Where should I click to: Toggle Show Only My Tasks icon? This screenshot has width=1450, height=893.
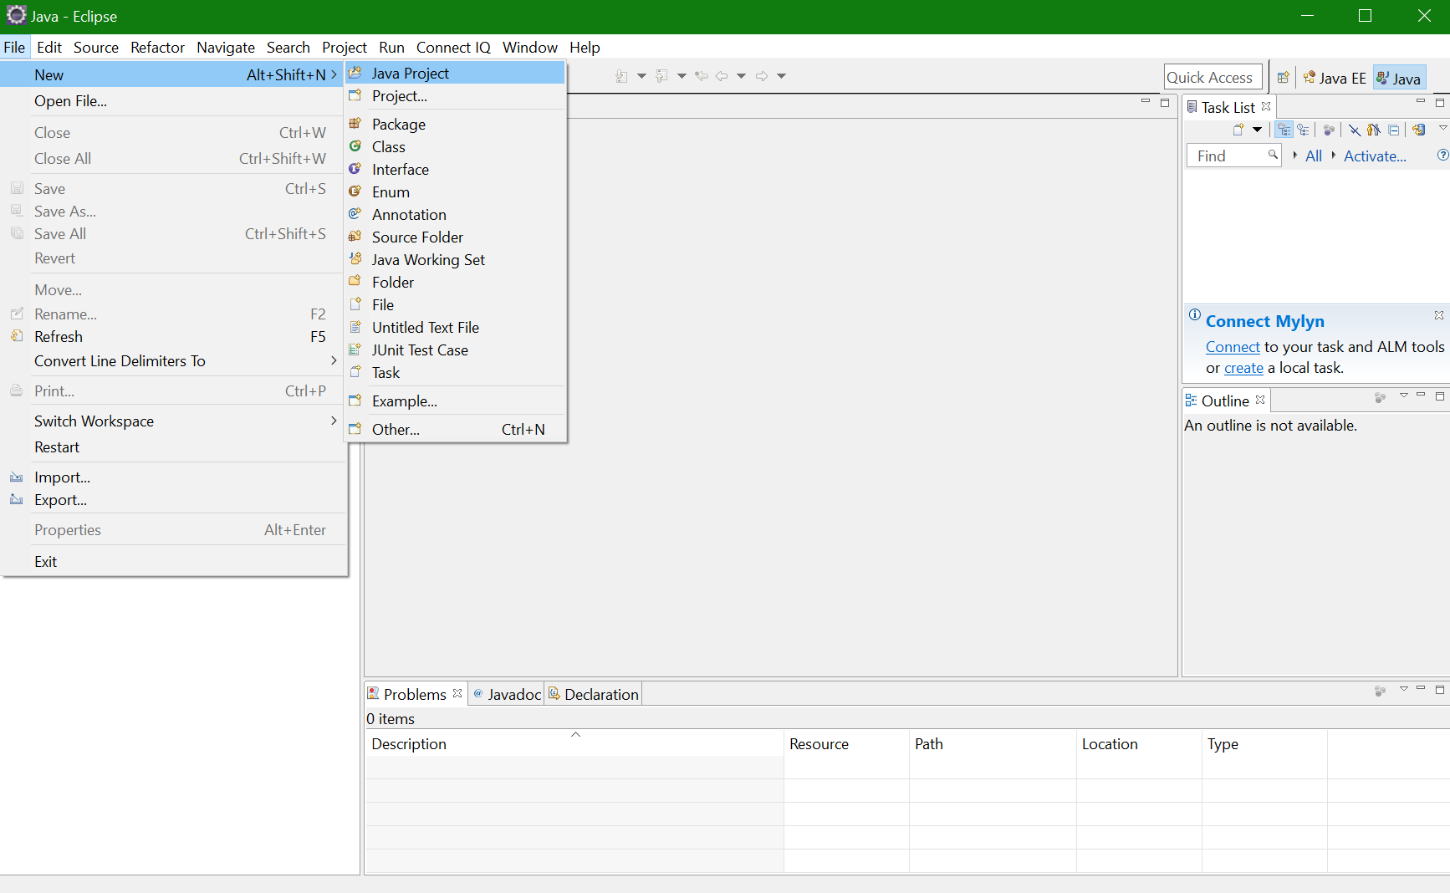click(1374, 130)
